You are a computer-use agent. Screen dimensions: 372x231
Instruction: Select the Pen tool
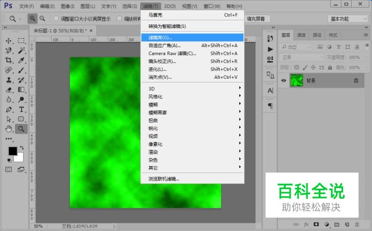9,109
